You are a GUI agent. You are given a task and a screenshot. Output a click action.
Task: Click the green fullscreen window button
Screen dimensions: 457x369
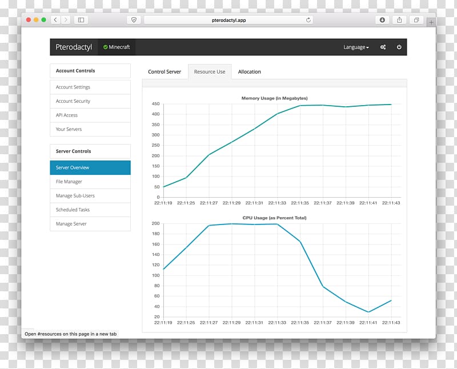coord(44,20)
